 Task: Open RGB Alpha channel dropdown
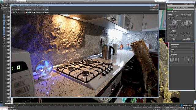tap(40, 13)
